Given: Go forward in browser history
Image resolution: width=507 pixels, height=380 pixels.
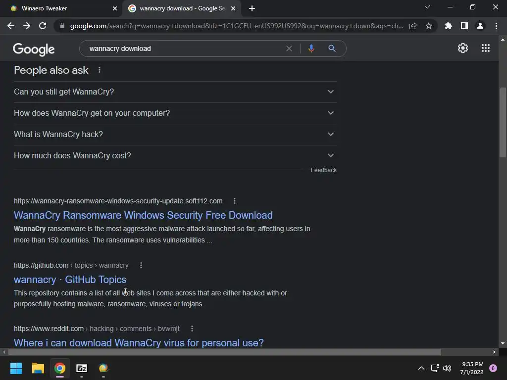Looking at the screenshot, I should 27,26.
